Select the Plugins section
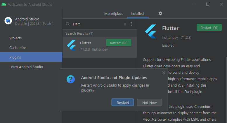 [31, 57]
